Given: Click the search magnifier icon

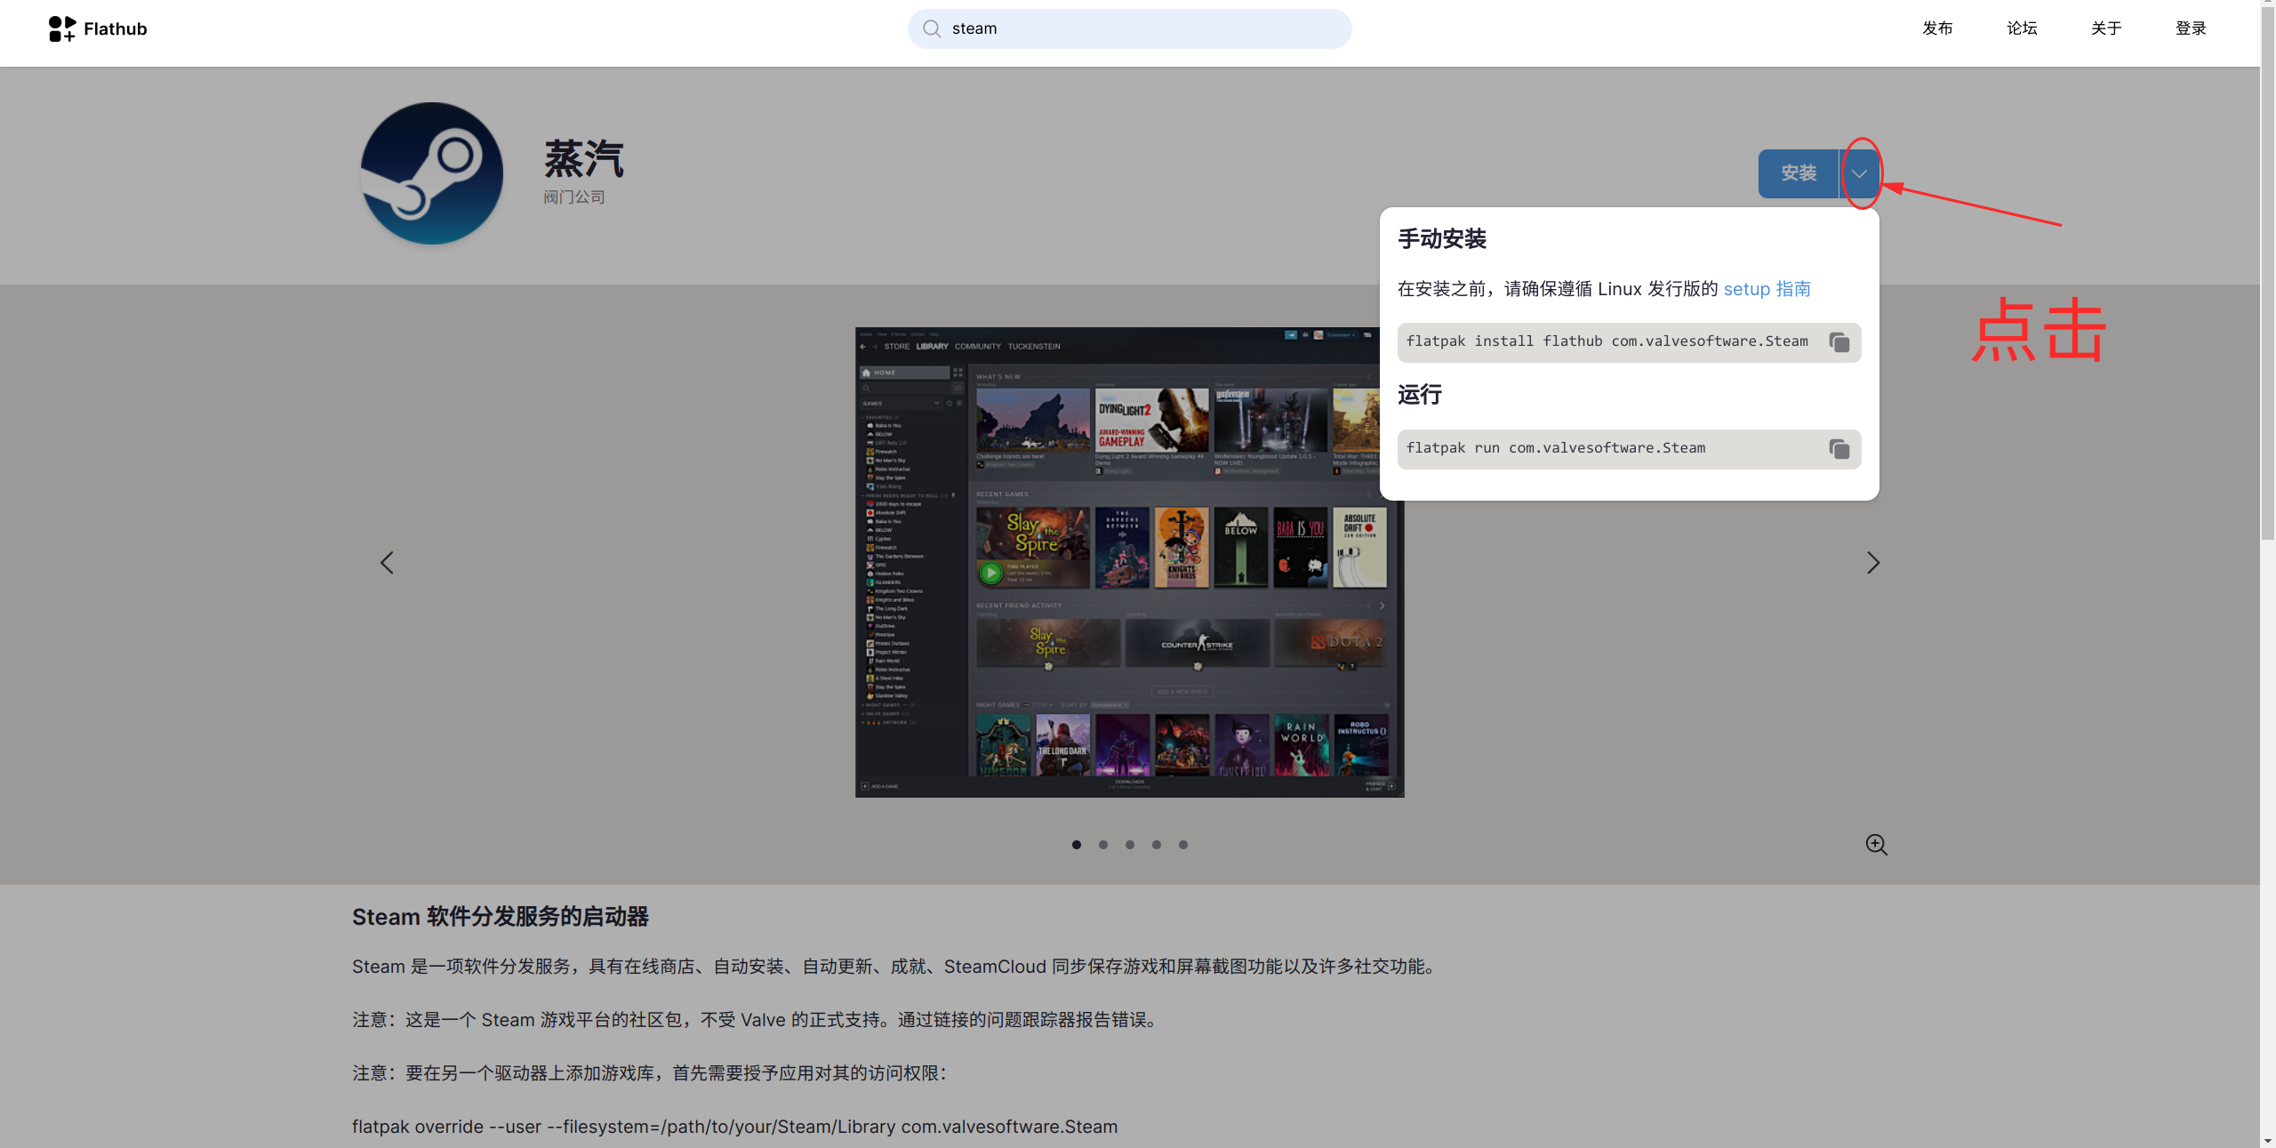Looking at the screenshot, I should pos(931,28).
